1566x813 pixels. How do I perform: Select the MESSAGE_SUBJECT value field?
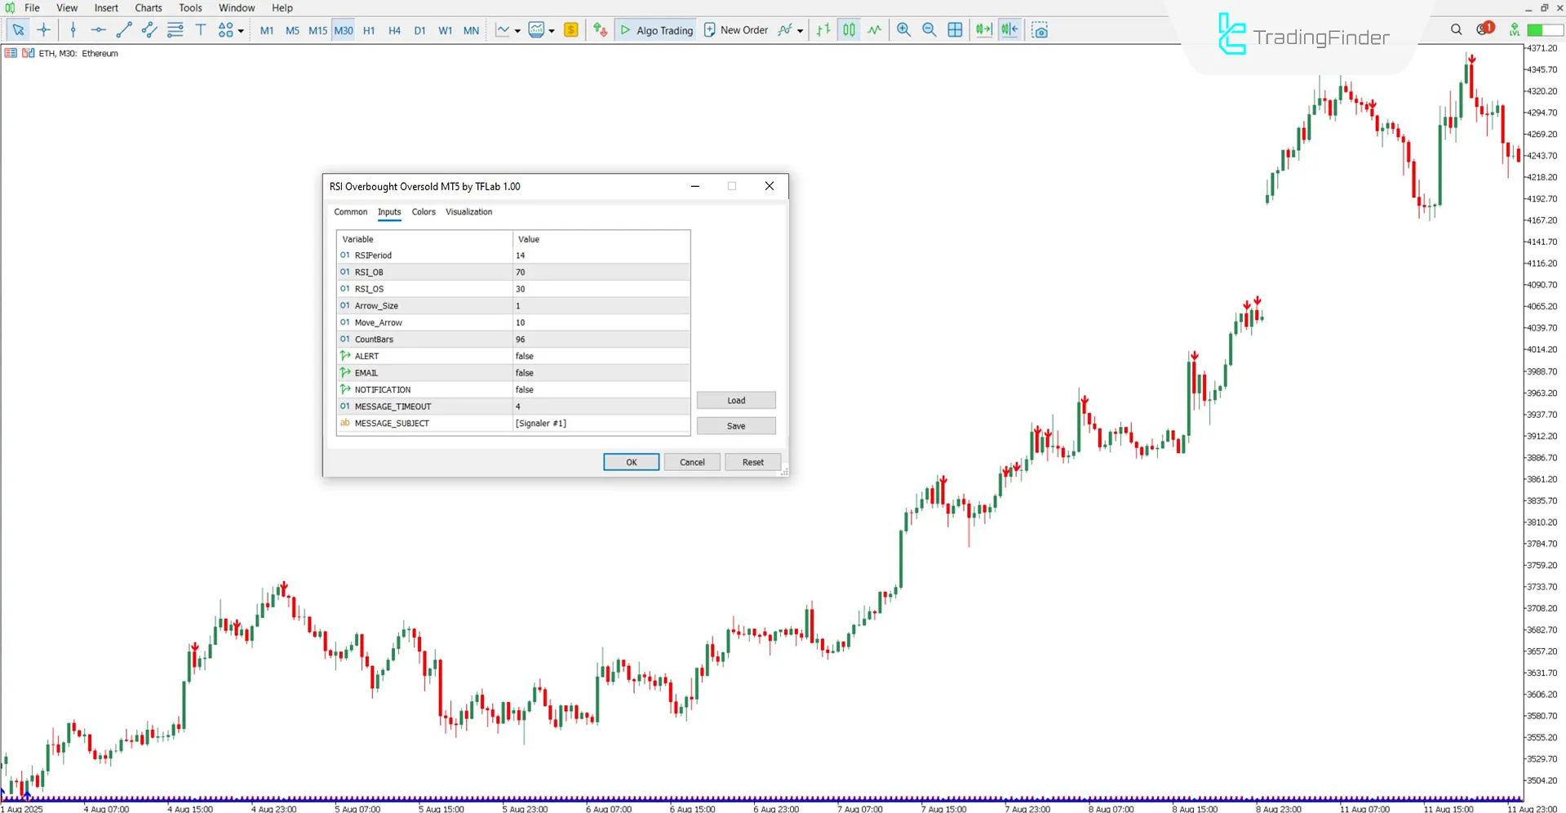tap(601, 423)
